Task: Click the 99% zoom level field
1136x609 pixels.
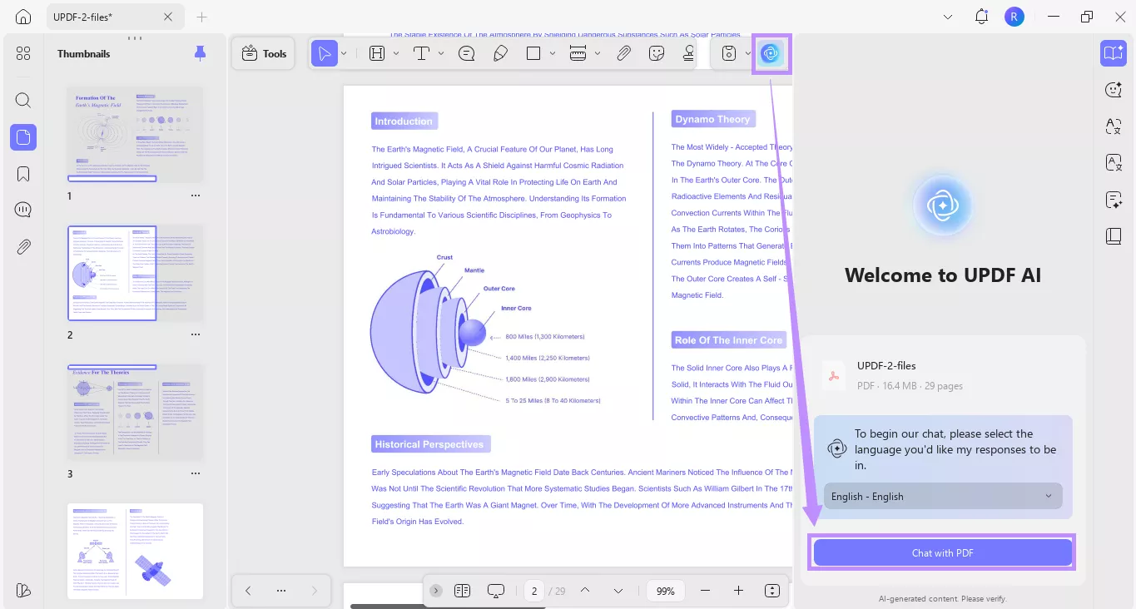Action: [x=666, y=591]
